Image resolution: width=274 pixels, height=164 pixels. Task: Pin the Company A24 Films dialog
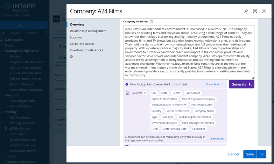[x=246, y=11]
